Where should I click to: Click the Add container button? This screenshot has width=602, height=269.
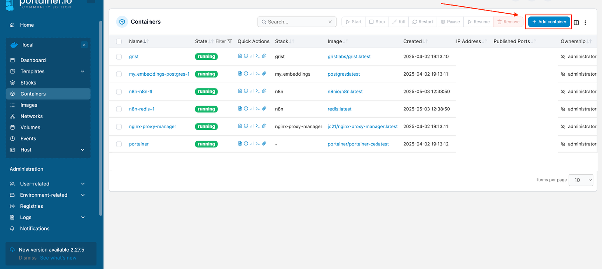(549, 22)
